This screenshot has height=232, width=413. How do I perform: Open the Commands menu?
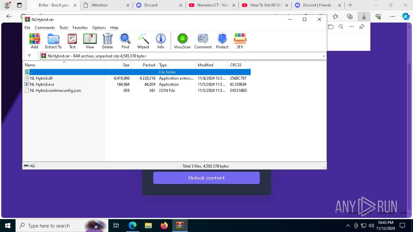point(45,28)
